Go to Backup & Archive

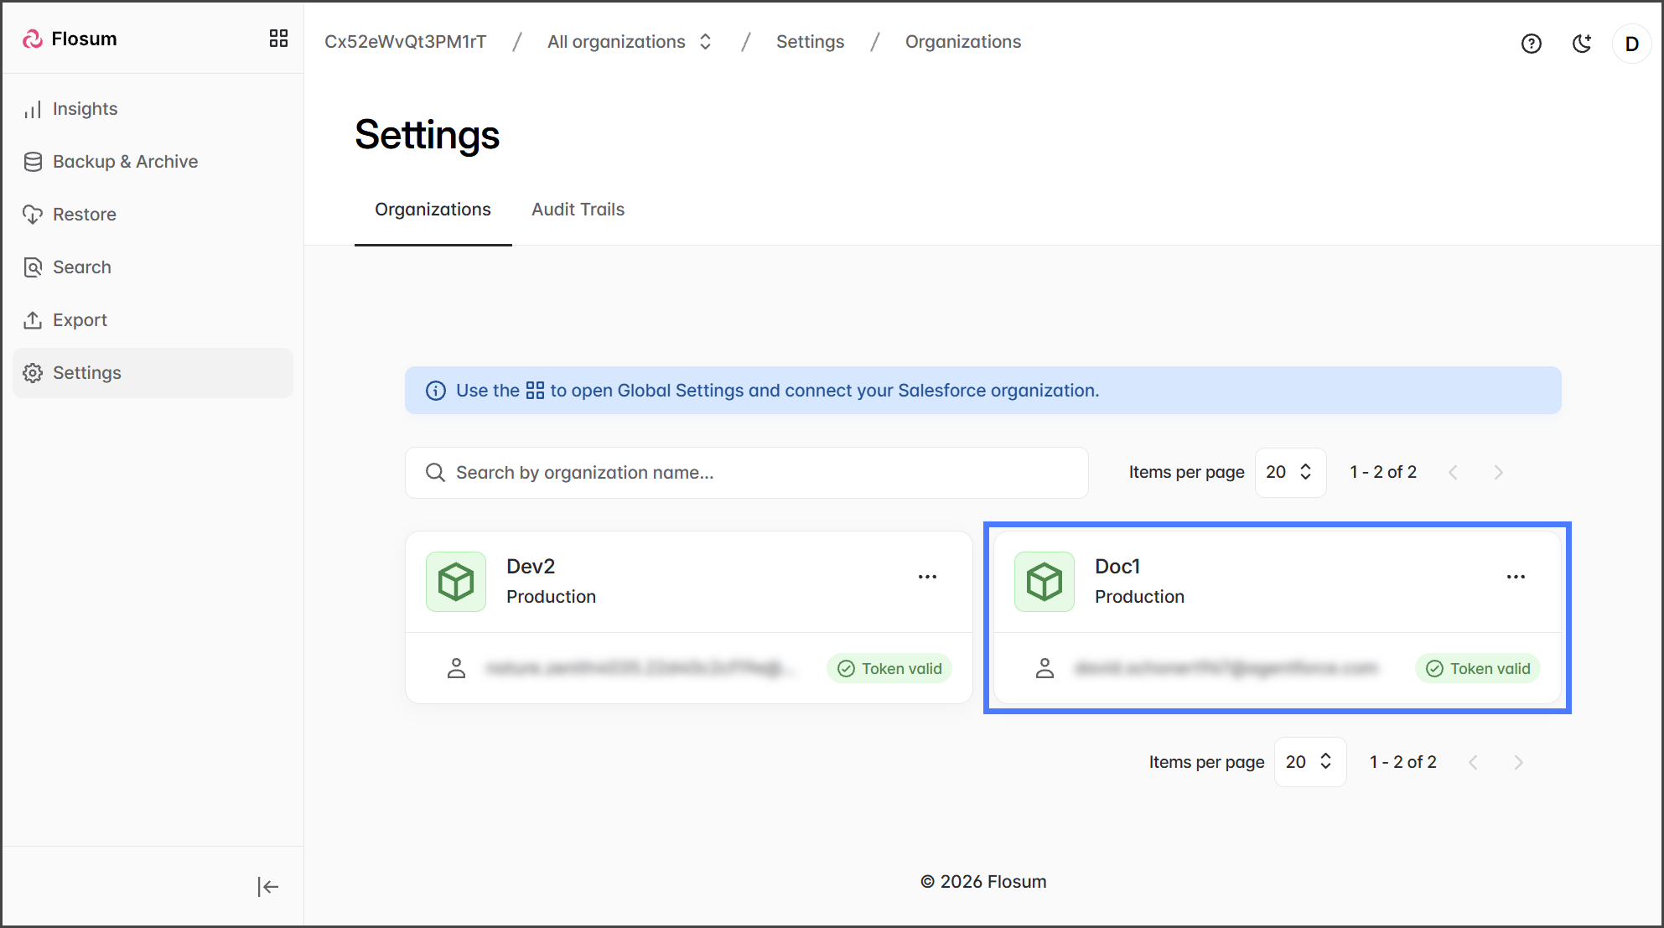(125, 162)
